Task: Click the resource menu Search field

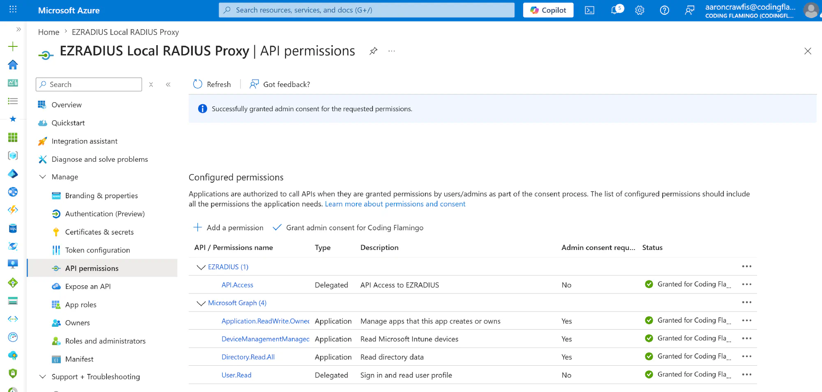Action: pos(89,85)
